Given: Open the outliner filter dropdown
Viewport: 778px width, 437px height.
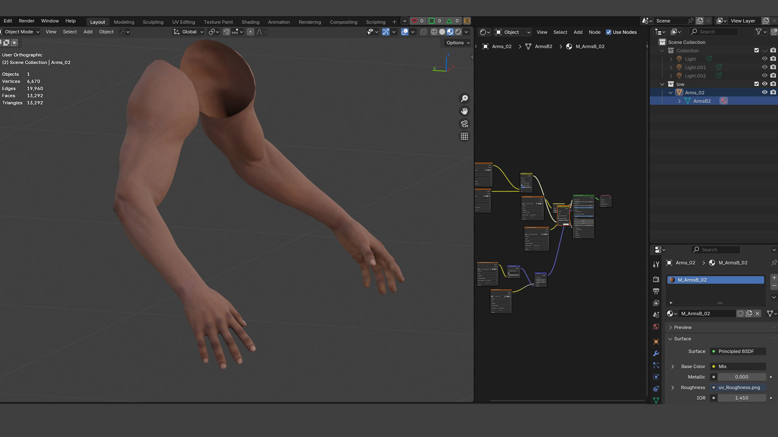Looking at the screenshot, I should click(761, 32).
